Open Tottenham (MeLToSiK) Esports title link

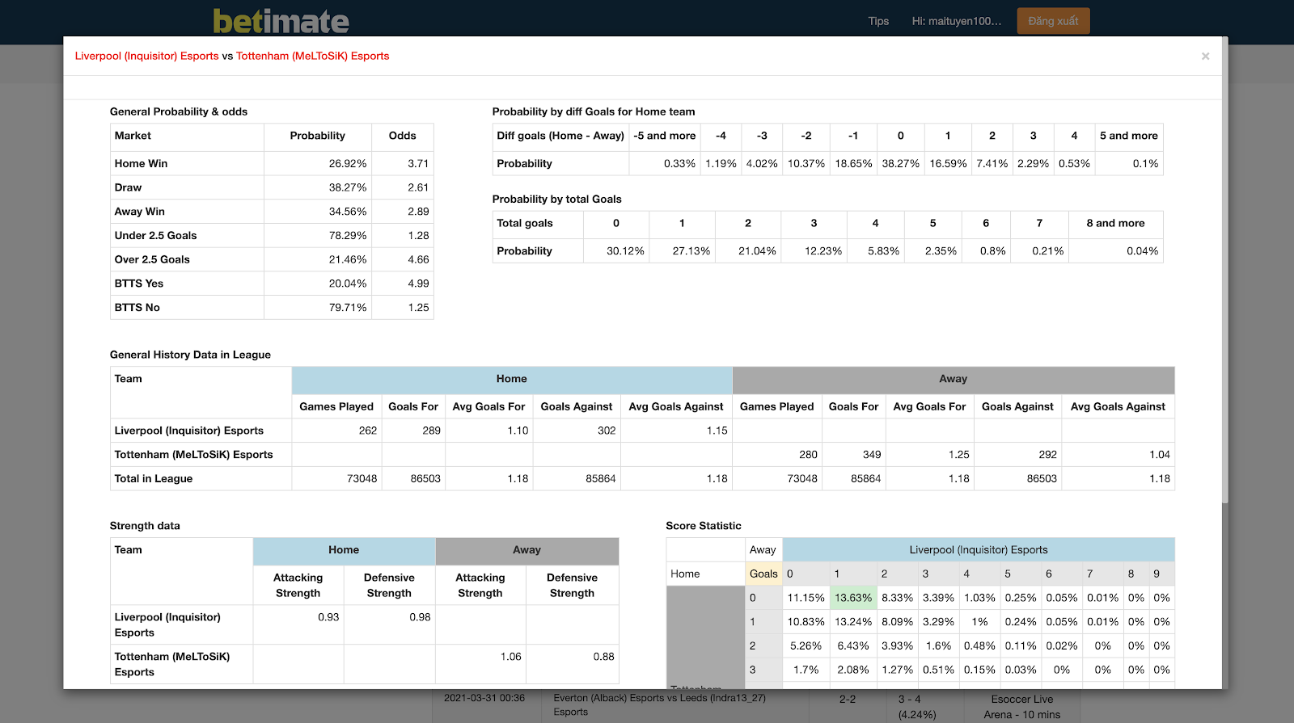[x=312, y=56]
